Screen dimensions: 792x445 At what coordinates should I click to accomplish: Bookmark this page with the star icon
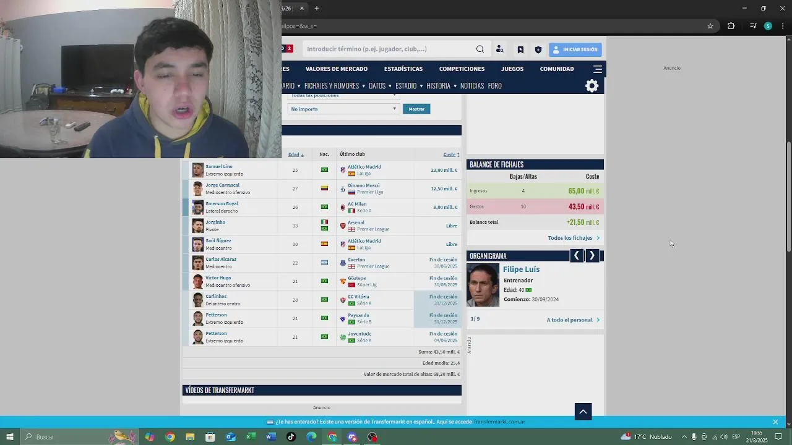pos(710,26)
